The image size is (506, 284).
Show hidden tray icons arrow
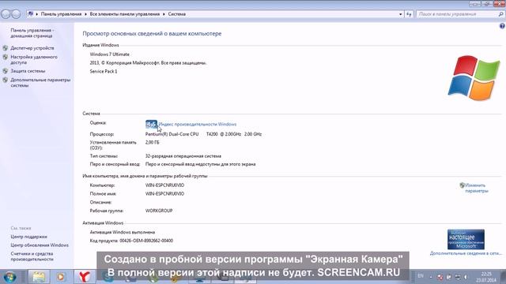click(431, 277)
